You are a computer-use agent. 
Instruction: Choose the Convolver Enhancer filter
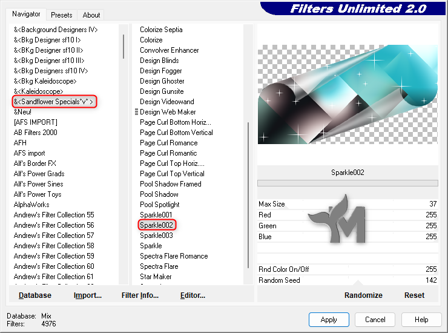pos(169,50)
